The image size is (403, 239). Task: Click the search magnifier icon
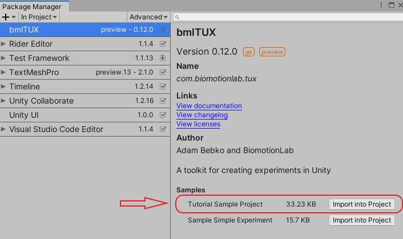(177, 17)
